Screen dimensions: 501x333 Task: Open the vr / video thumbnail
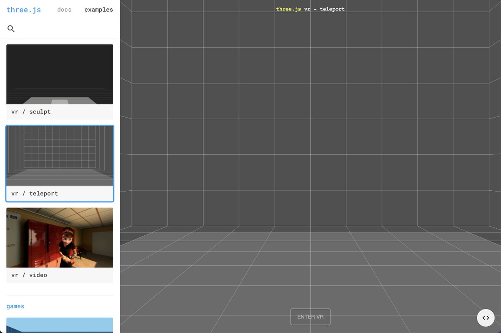[60, 237]
